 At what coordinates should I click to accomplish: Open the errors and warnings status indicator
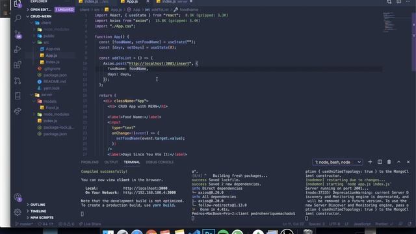[x=67, y=224]
